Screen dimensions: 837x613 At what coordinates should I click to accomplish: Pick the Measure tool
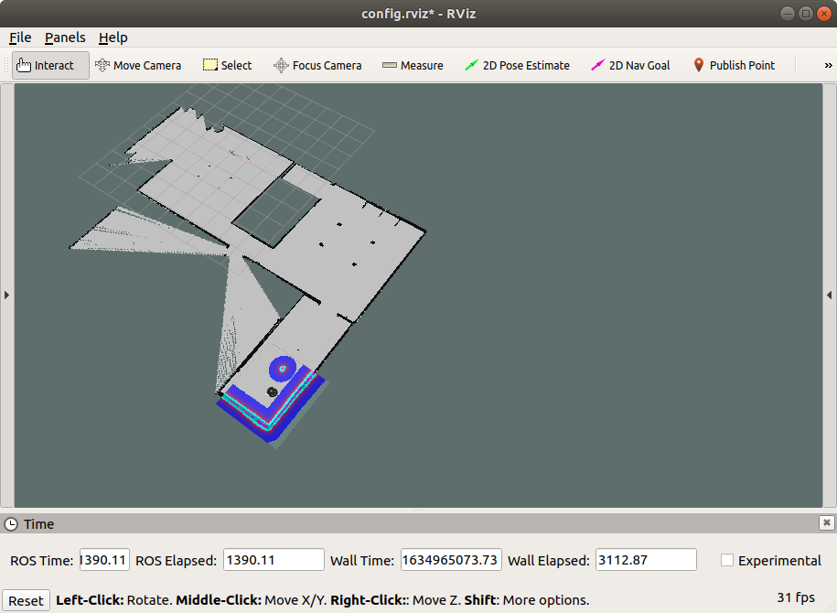413,65
